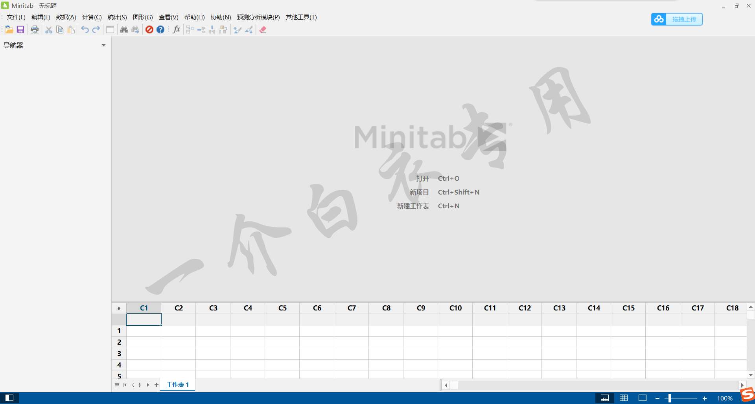Click the C1 column name cell
Image resolution: width=755 pixels, height=404 pixels.
pos(144,320)
